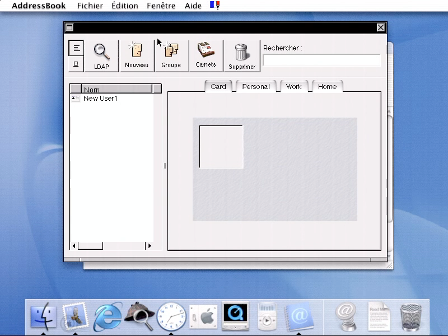Delete the contact with Supprimer trash
The image size is (448, 336).
(x=242, y=56)
